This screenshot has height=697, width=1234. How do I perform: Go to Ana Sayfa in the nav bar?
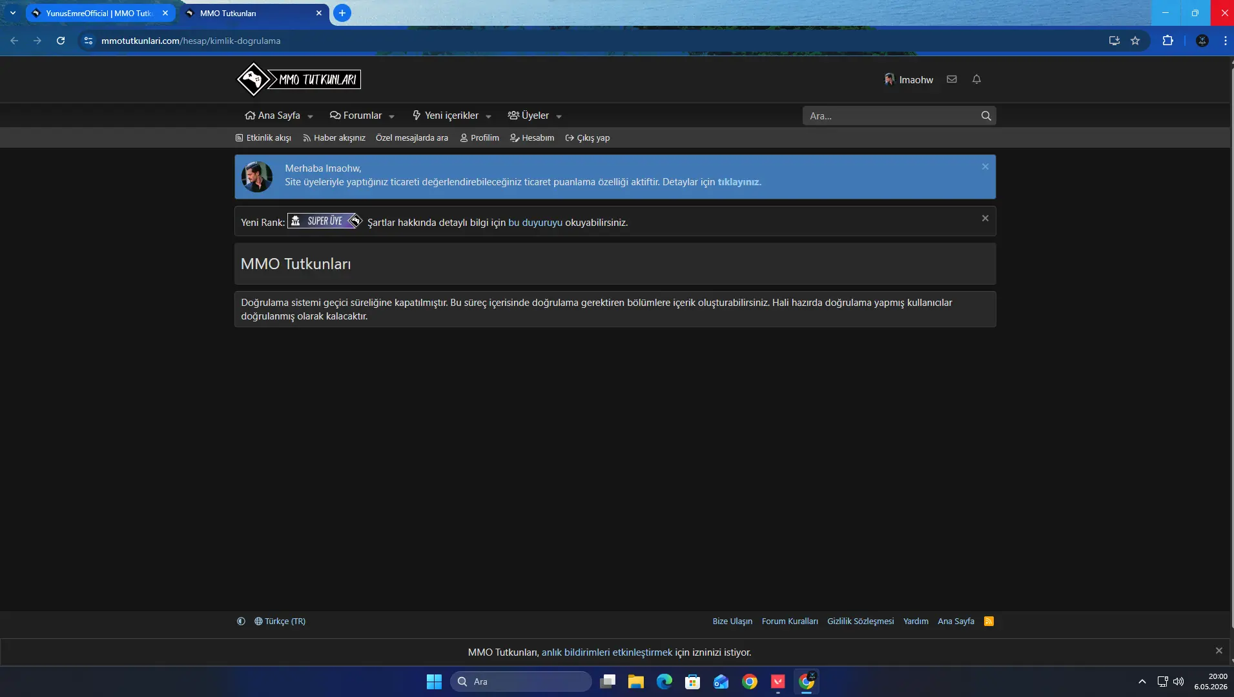[x=273, y=116]
